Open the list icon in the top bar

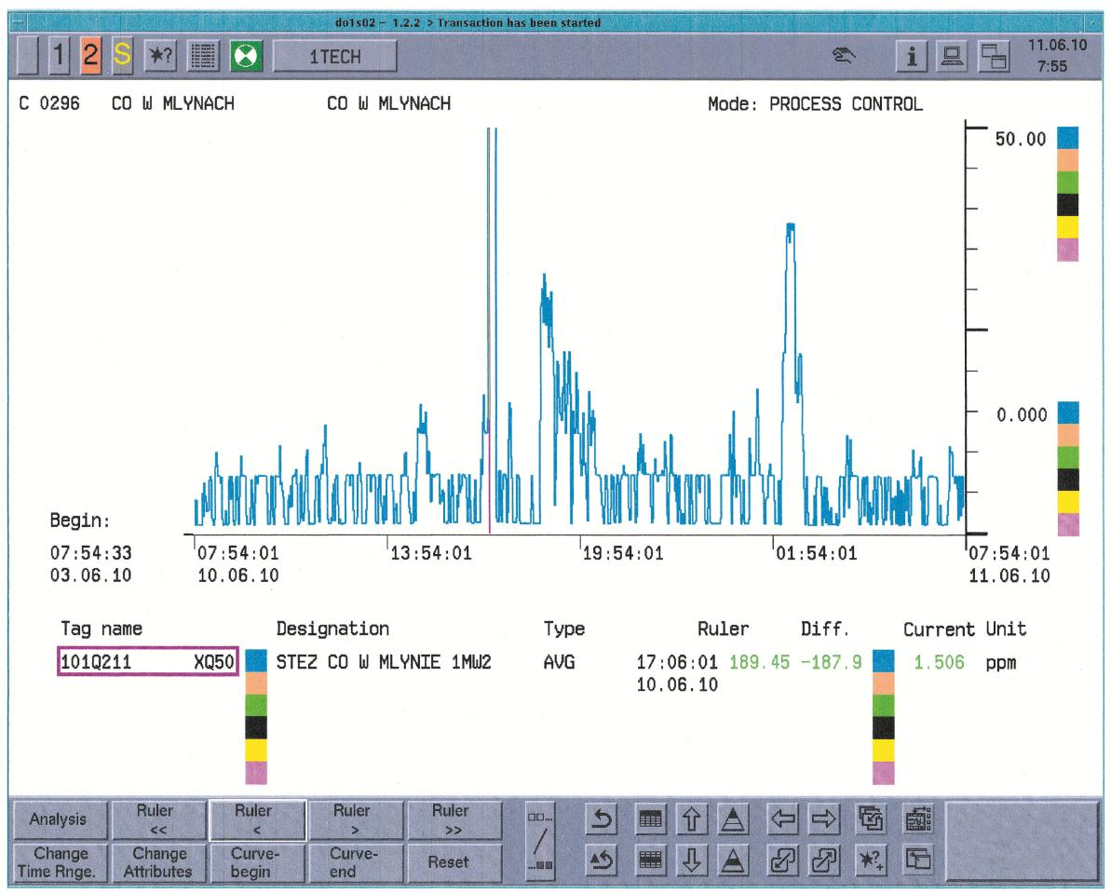[203, 56]
